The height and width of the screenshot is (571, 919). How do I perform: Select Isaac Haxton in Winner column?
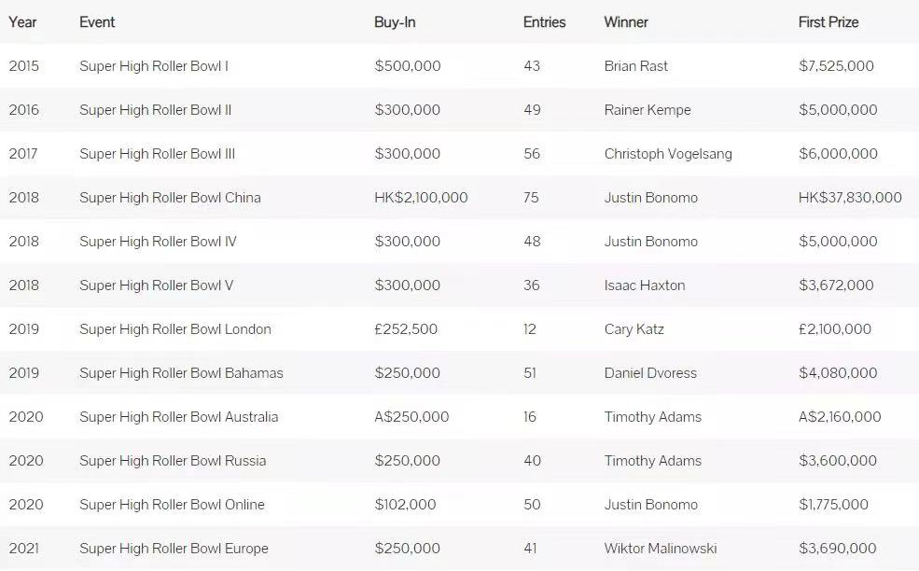point(645,285)
